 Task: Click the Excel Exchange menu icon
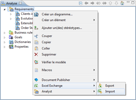tap(36, 86)
